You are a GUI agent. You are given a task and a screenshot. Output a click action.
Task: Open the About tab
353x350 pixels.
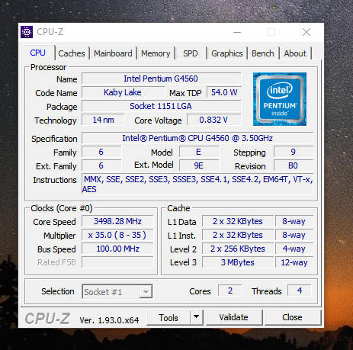[295, 53]
